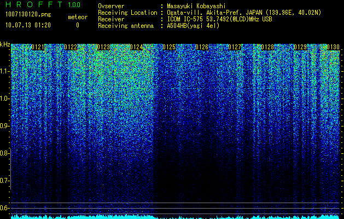Click the 0129 time marker
This screenshot has height=219, width=344.
click(300, 47)
